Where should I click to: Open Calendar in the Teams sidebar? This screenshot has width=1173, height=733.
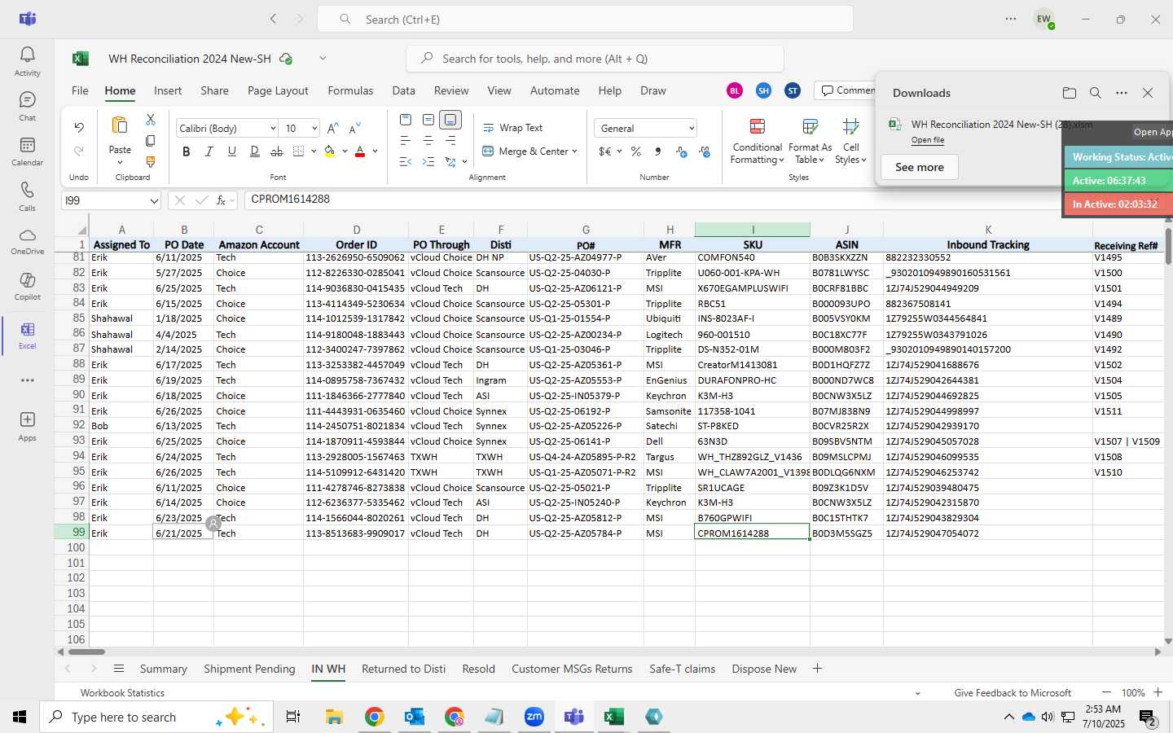pyautogui.click(x=27, y=151)
